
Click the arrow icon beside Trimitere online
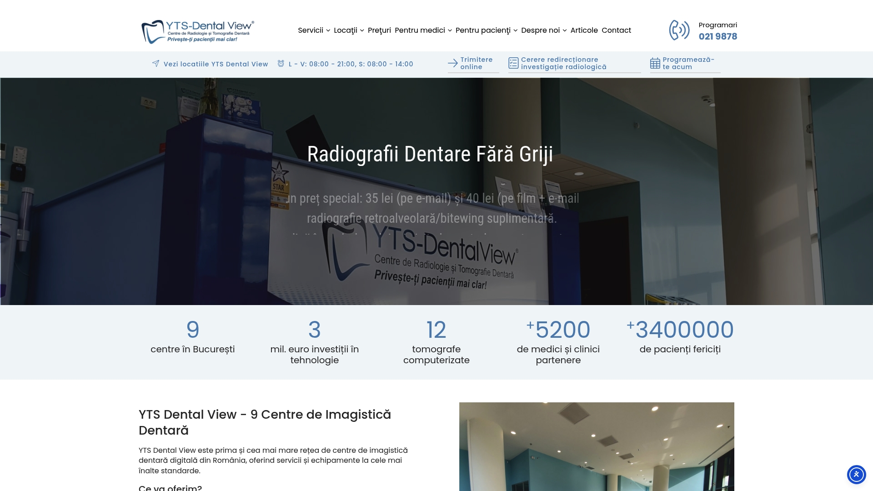point(452,64)
